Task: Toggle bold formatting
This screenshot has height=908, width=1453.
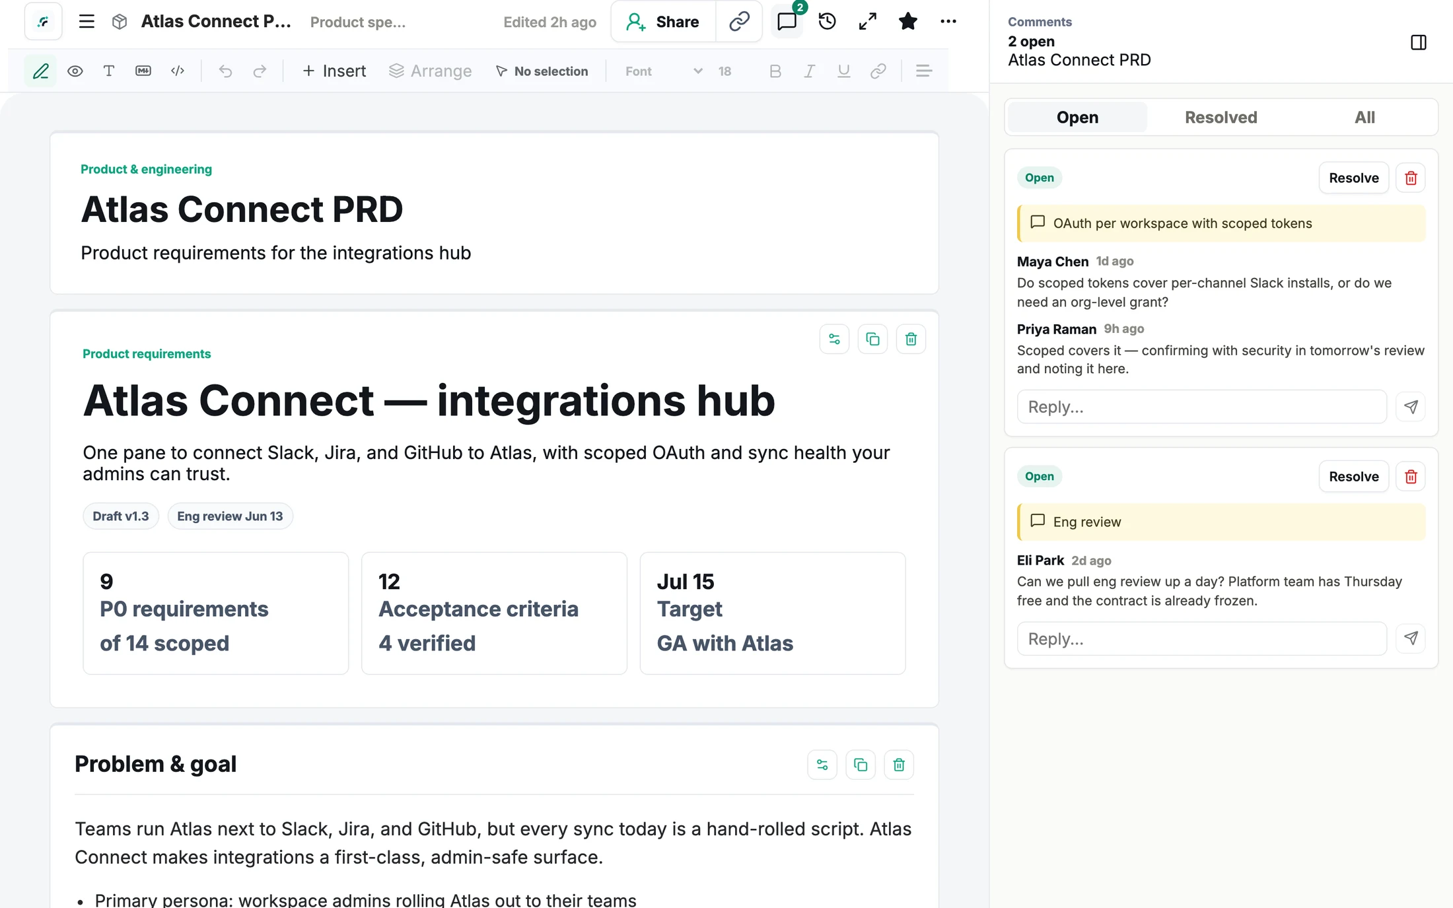Action: 775,71
